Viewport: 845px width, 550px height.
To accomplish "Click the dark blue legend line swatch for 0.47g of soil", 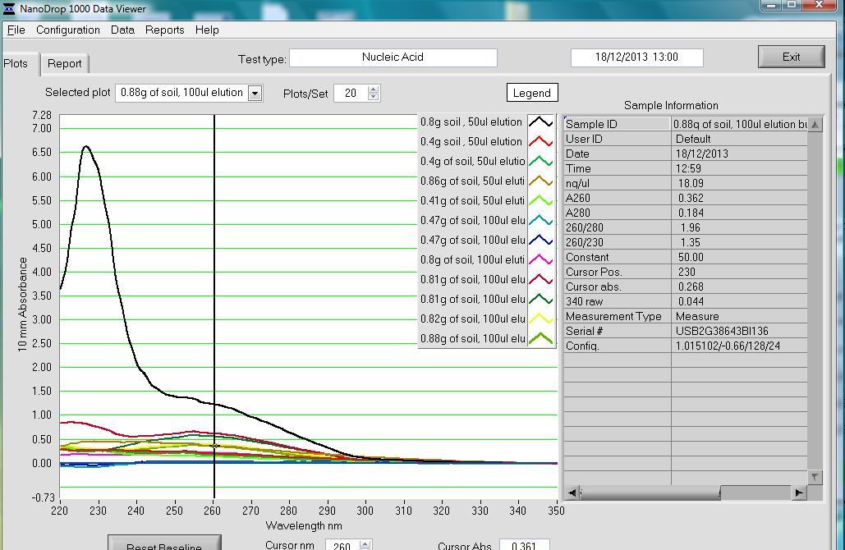I will (x=540, y=241).
